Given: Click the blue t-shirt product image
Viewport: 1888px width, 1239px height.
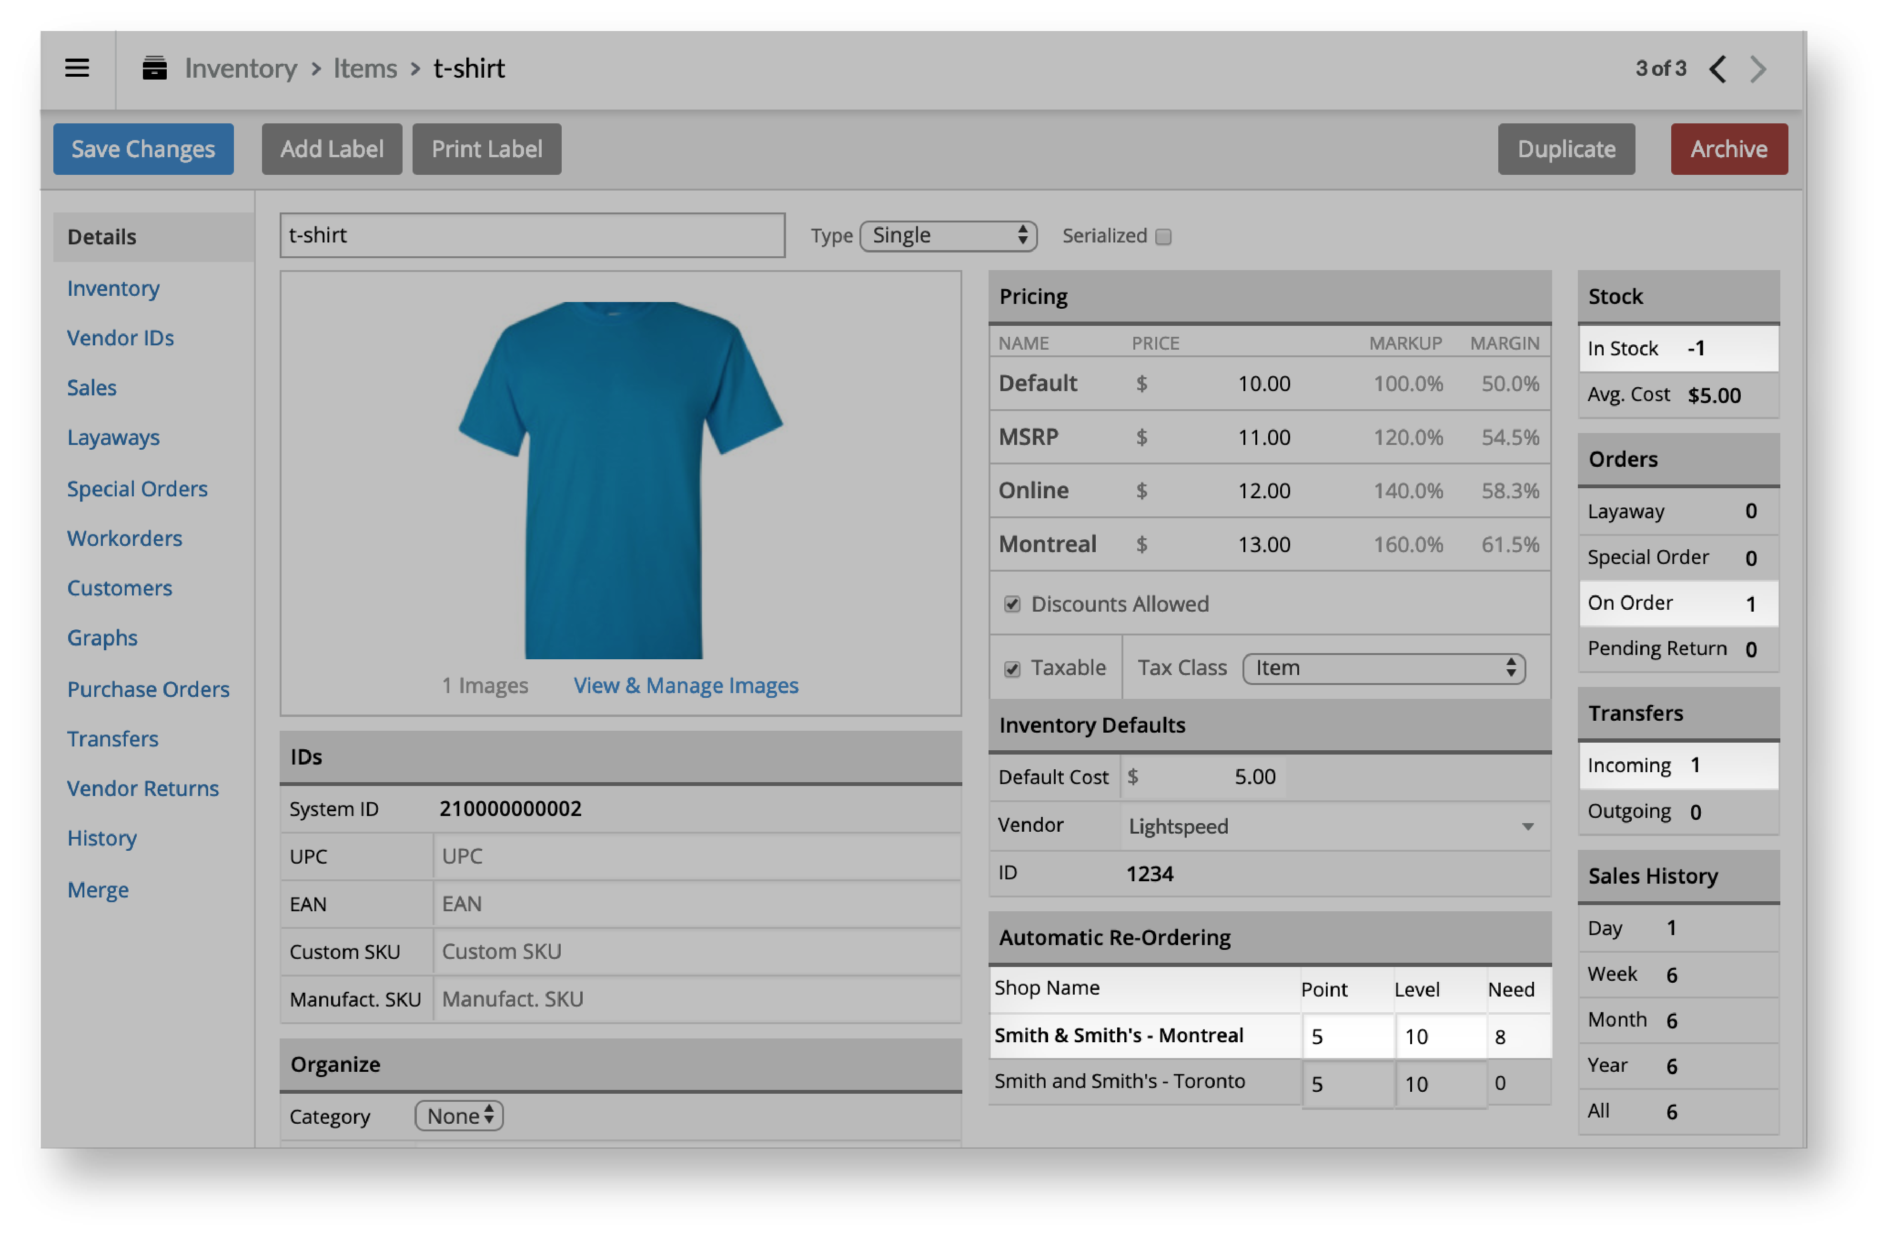Looking at the screenshot, I should coord(621,481).
